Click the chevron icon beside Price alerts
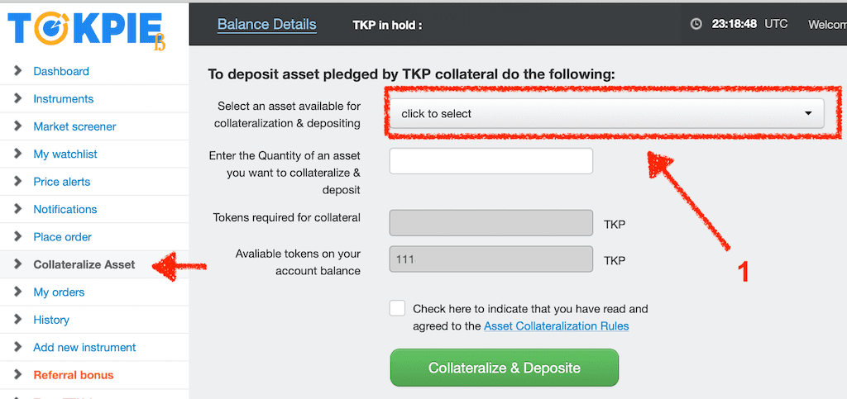 [18, 181]
